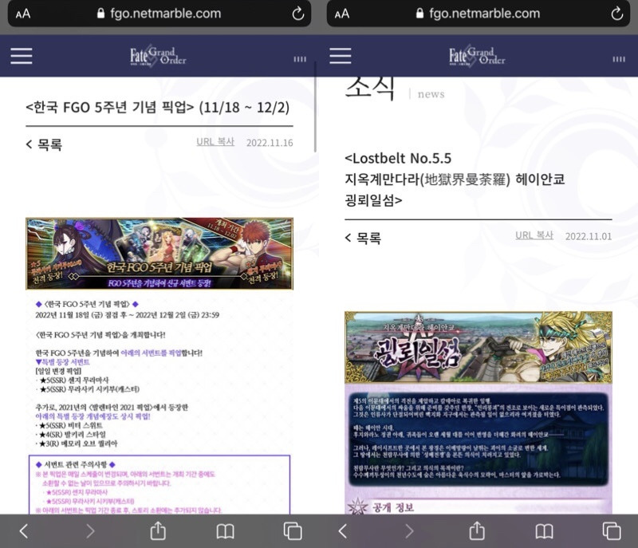This screenshot has width=638, height=548.
Task: Click URL 복사 dated 2022.11.01
Action: [534, 235]
